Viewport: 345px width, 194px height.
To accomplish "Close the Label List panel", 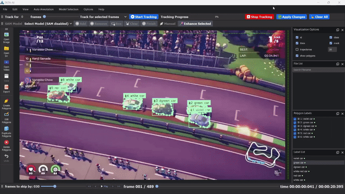I will [342, 152].
